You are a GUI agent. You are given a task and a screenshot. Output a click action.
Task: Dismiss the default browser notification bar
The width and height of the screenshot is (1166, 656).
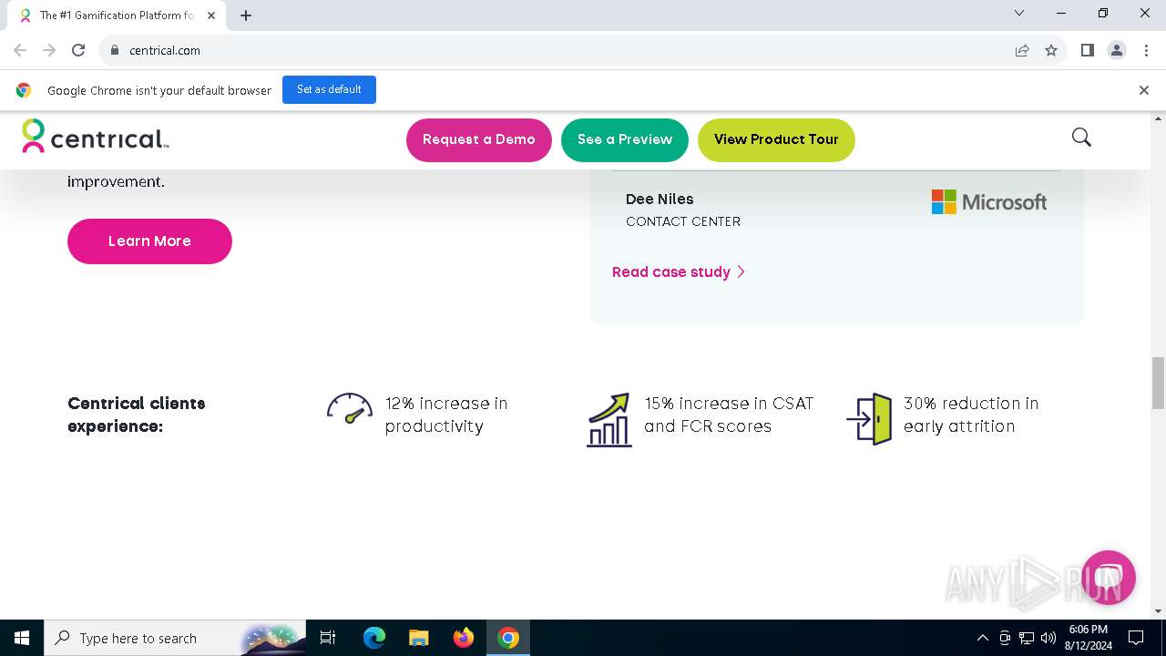click(1143, 90)
